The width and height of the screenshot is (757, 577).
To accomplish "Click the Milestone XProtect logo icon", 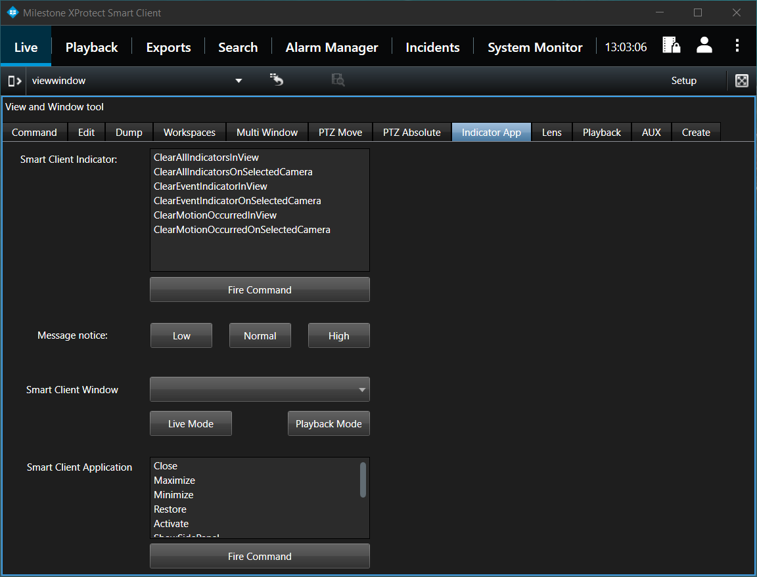I will 12,12.
